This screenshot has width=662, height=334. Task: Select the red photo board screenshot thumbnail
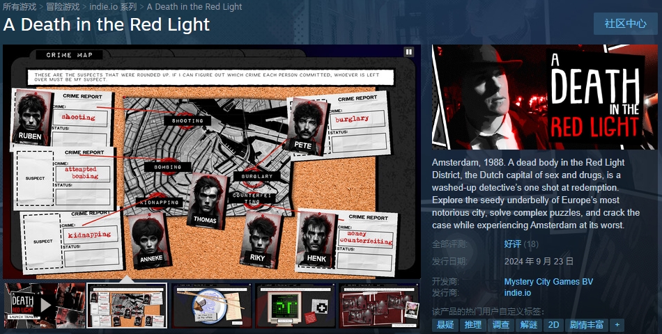coord(379,305)
